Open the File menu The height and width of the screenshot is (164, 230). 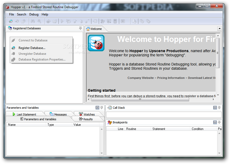click(12, 14)
